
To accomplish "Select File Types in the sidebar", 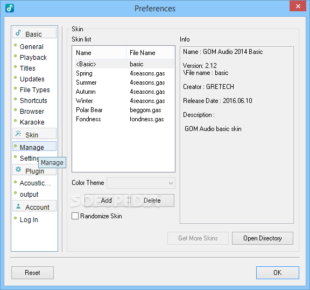I will (34, 90).
